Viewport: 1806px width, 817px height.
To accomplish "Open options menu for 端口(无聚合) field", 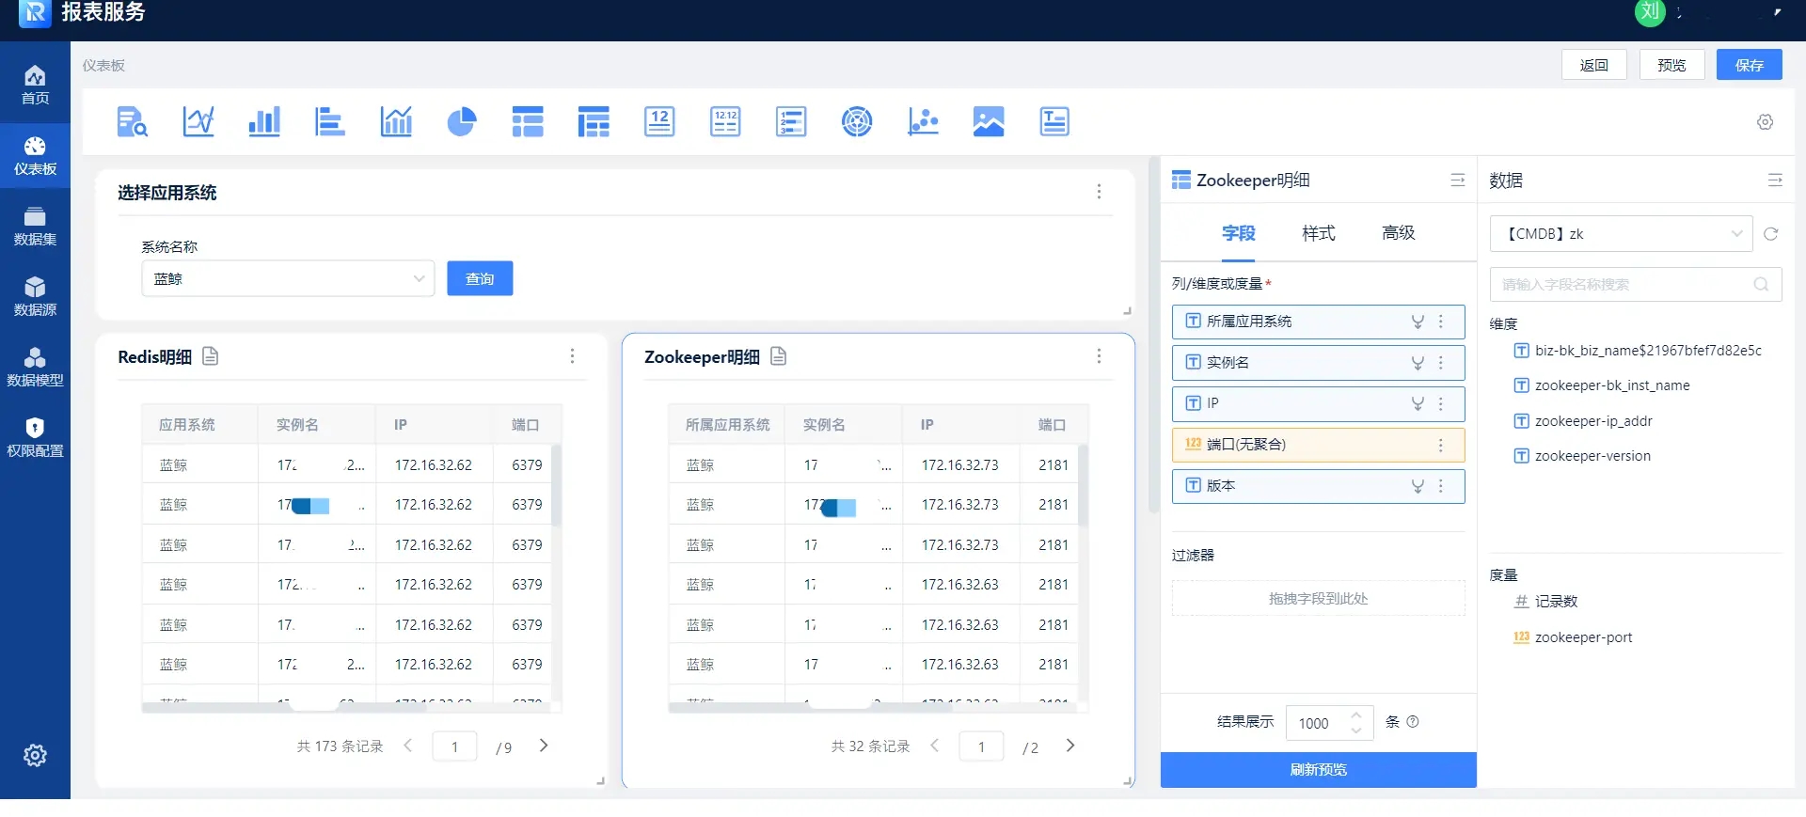I will (x=1440, y=445).
